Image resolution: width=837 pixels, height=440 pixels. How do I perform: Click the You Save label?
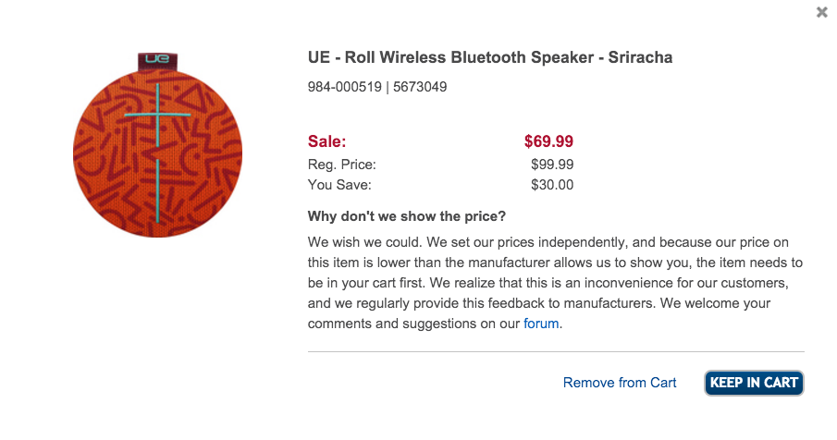(x=339, y=185)
